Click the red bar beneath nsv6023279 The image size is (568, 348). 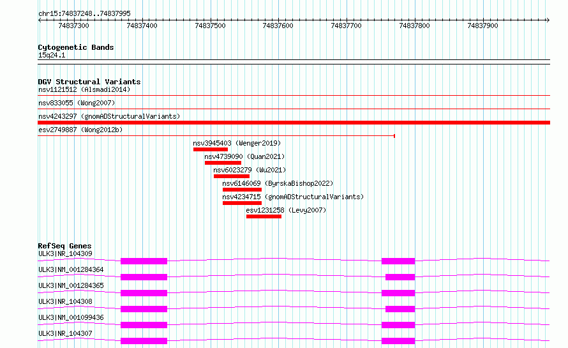pos(232,176)
